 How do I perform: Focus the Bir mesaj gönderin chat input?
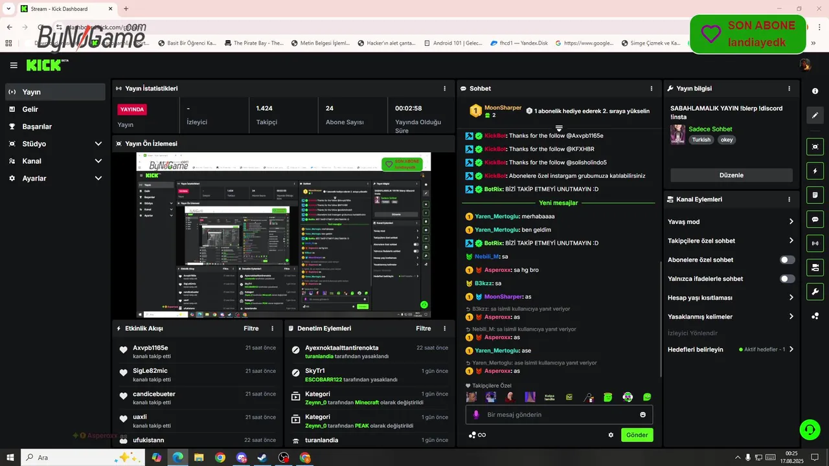pos(559,415)
